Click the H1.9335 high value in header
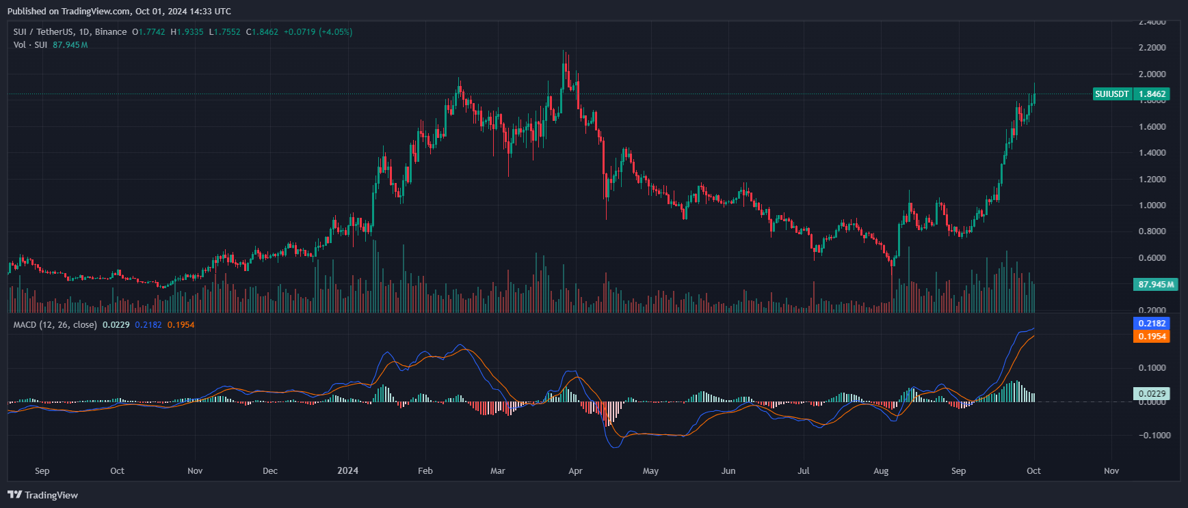The image size is (1188, 508). coord(187,31)
